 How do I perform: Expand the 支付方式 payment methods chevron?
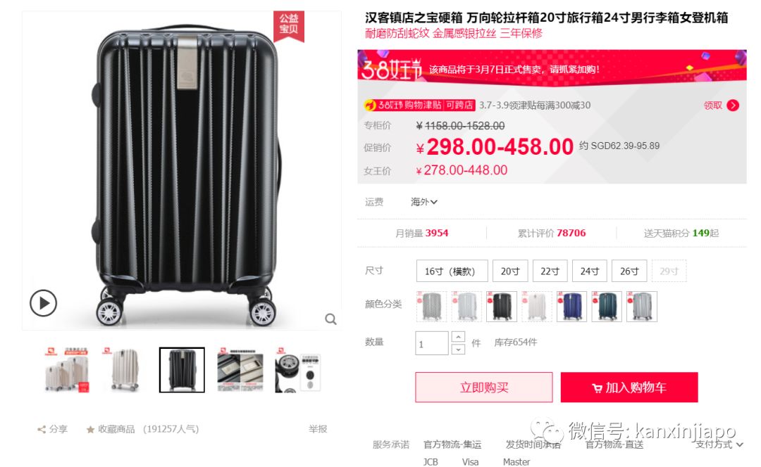(x=740, y=444)
